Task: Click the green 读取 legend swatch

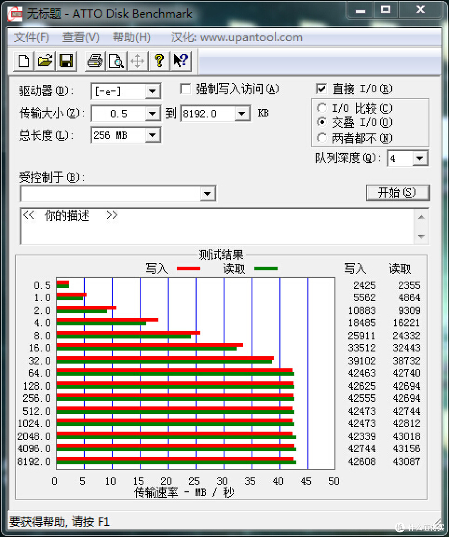Action: click(266, 269)
